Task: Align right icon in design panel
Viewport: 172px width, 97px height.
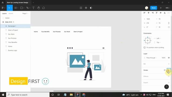Action: coord(153,13)
